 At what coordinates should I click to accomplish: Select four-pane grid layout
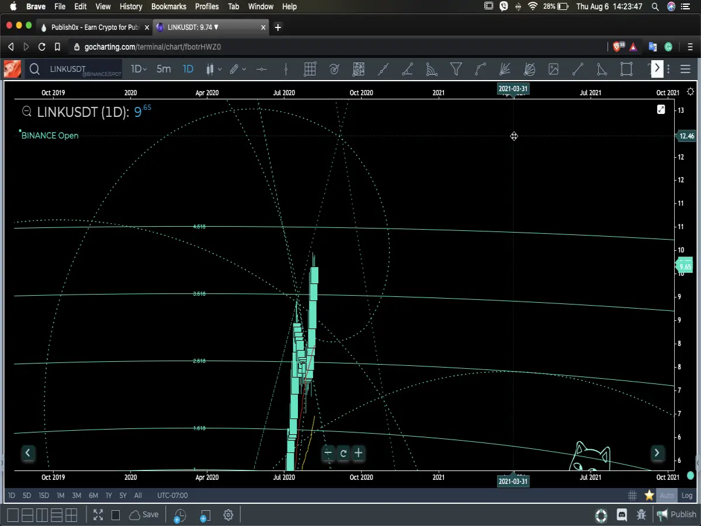71,515
